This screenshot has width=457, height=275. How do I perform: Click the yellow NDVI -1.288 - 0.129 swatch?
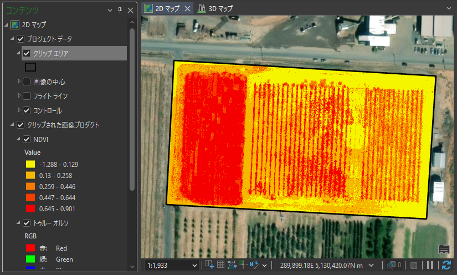[30, 164]
